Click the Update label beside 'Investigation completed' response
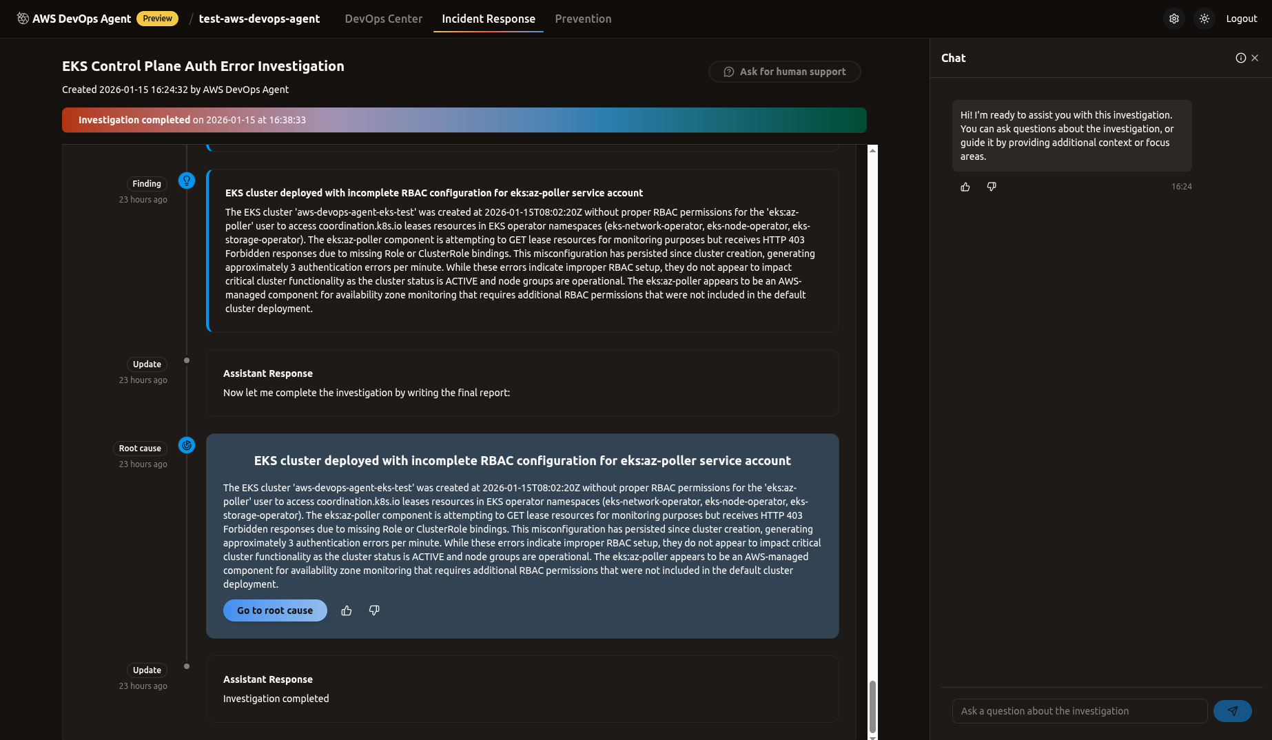 (x=147, y=670)
